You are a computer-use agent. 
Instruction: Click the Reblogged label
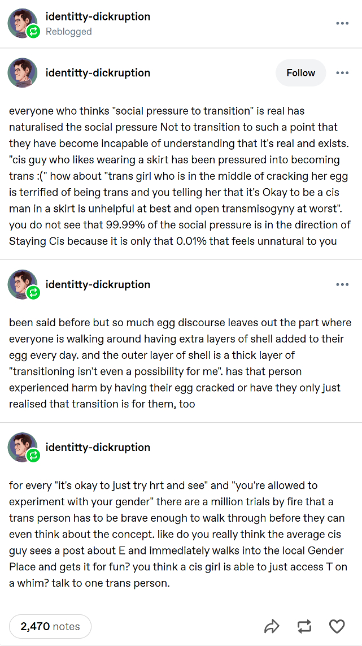pos(68,32)
